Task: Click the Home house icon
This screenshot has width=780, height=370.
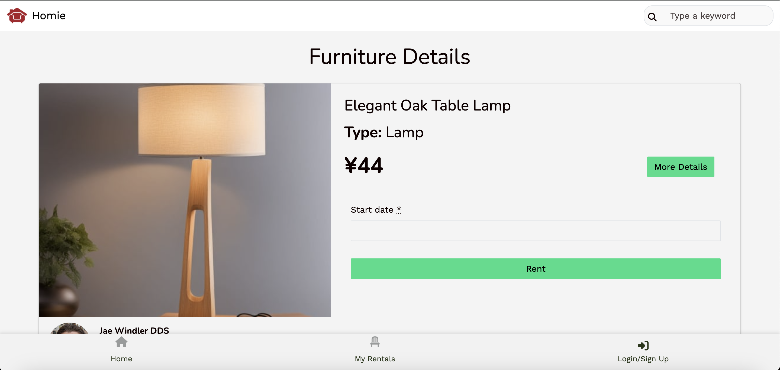Action: click(x=121, y=342)
